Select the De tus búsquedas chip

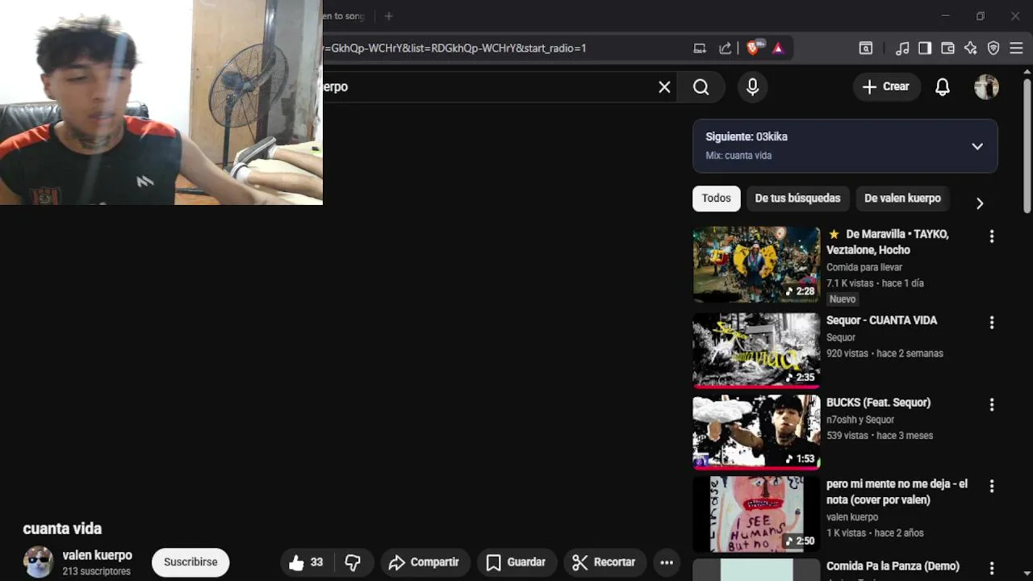pos(797,199)
